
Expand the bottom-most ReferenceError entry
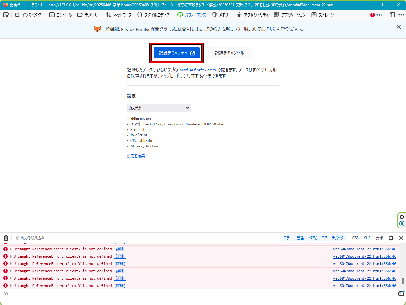(11, 286)
